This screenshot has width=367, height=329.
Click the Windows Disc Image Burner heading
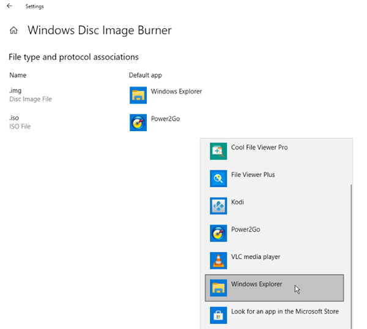pos(100,30)
